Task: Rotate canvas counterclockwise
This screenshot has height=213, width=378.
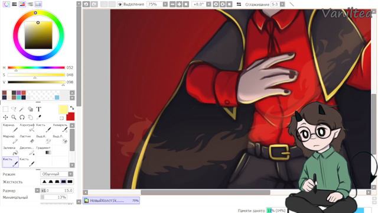Action: (216, 4)
